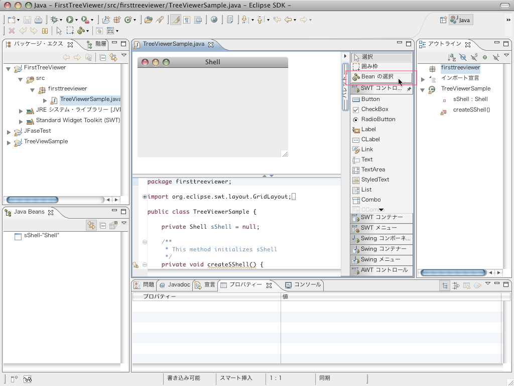Expand the Standard Widget Toolkit (SWT) library node
The image size is (514, 386).
[21, 122]
